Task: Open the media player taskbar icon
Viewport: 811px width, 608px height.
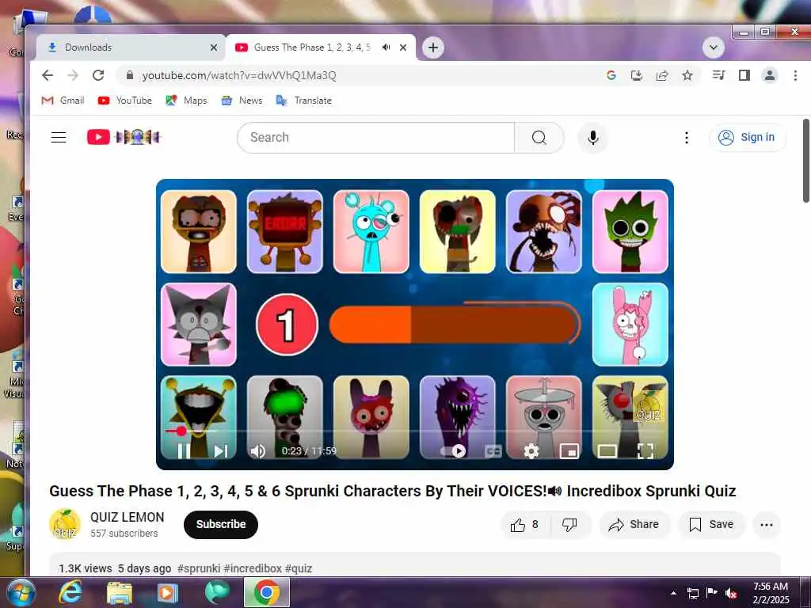Action: click(167, 592)
